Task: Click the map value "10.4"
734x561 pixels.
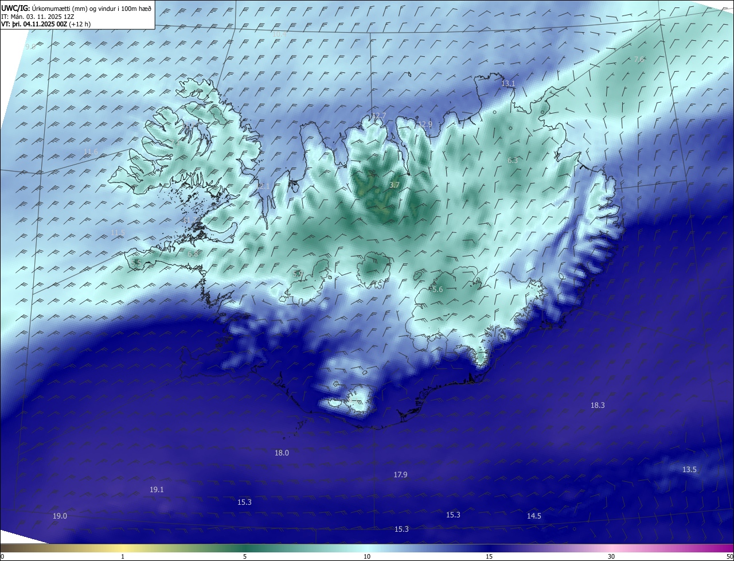Action: [x=279, y=34]
